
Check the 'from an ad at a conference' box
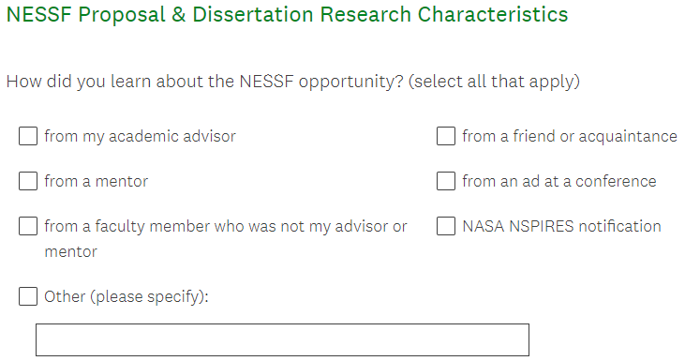click(446, 181)
